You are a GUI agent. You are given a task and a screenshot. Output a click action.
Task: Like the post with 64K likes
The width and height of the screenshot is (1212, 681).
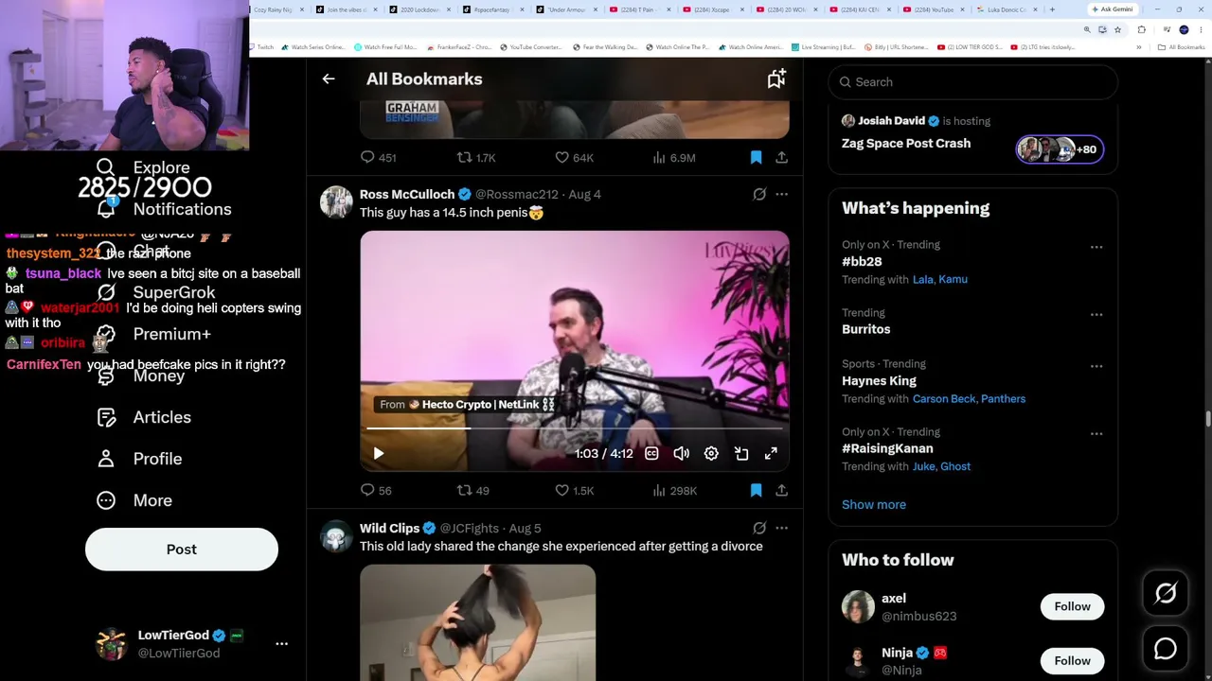pyautogui.click(x=574, y=158)
